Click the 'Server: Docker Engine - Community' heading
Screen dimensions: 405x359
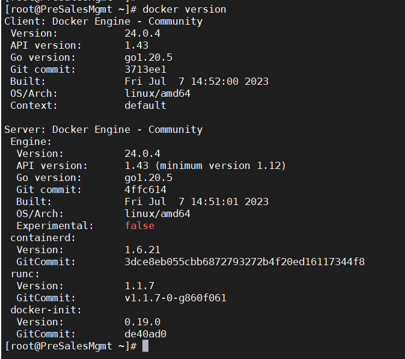(103, 129)
